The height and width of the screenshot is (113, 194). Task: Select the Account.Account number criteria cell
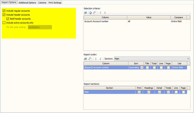pos(105,21)
